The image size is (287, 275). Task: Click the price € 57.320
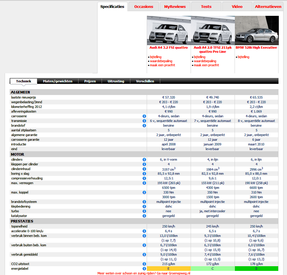[x=169, y=97]
